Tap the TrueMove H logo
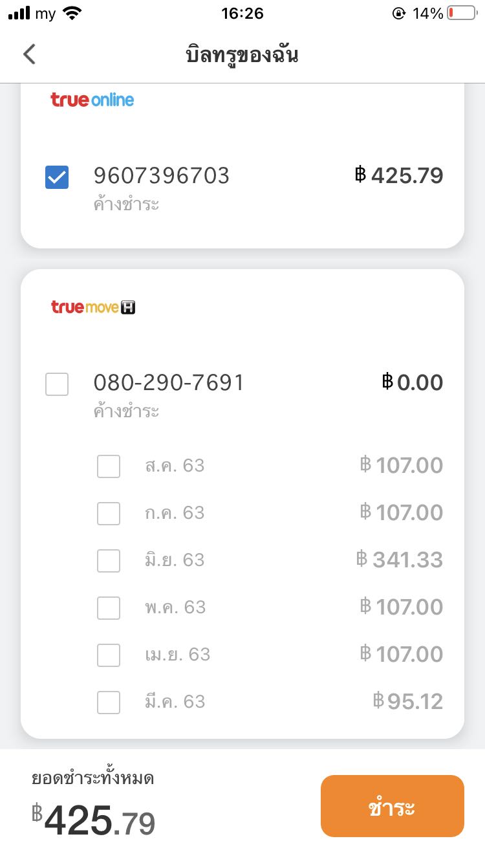The width and height of the screenshot is (485, 863). [93, 307]
